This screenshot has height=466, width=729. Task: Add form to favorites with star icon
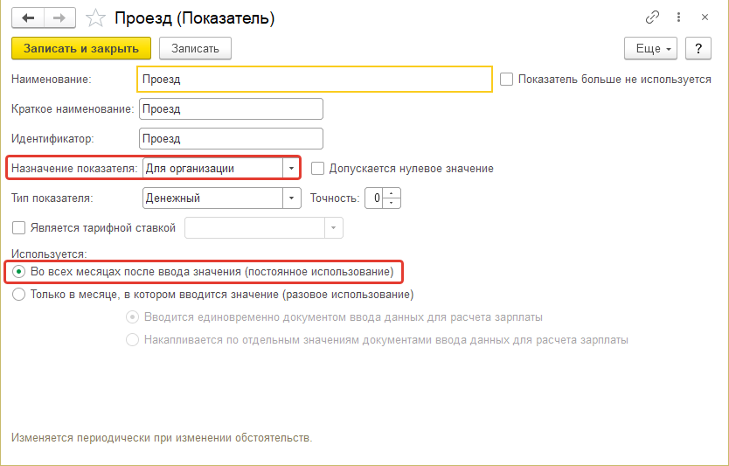pos(96,17)
